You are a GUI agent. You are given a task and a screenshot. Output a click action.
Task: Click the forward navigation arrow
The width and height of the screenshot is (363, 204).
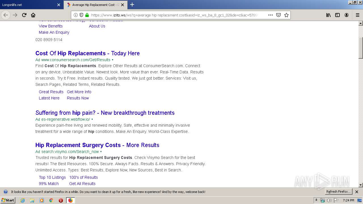coord(15,15)
